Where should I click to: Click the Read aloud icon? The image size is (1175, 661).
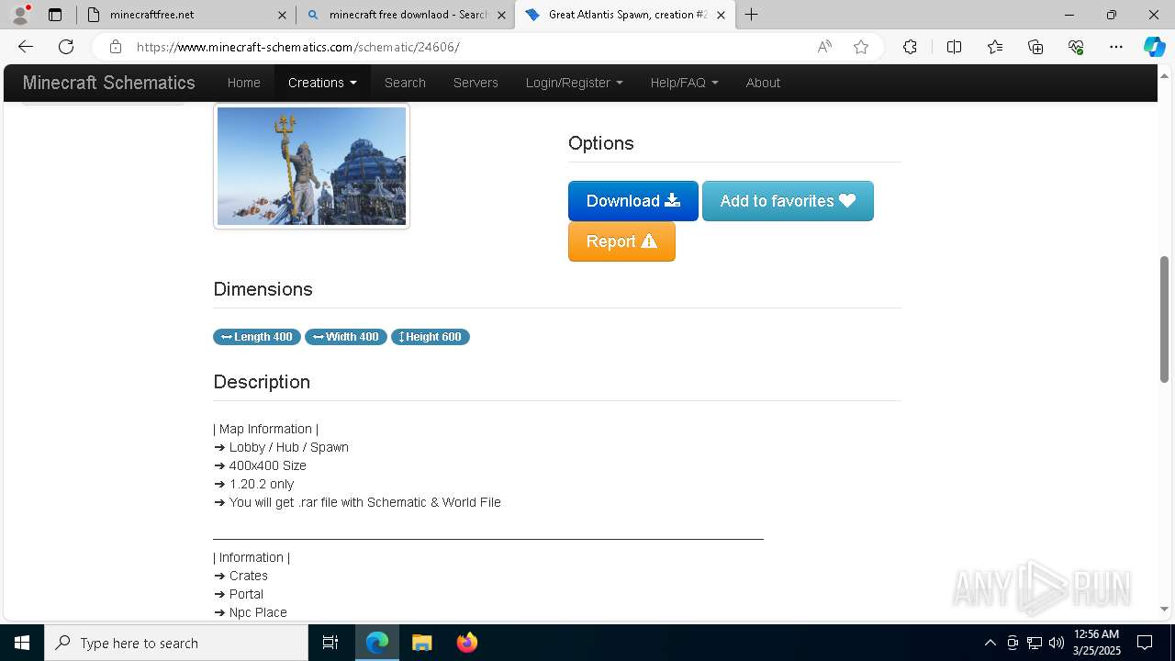pyautogui.click(x=824, y=47)
